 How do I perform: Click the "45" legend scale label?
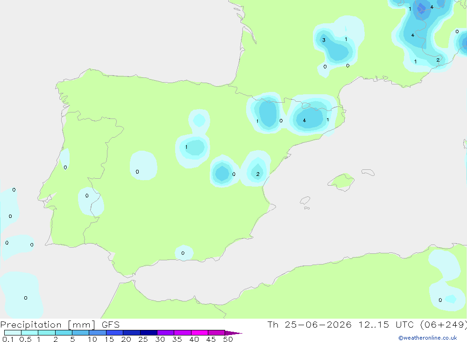[x=211, y=339]
